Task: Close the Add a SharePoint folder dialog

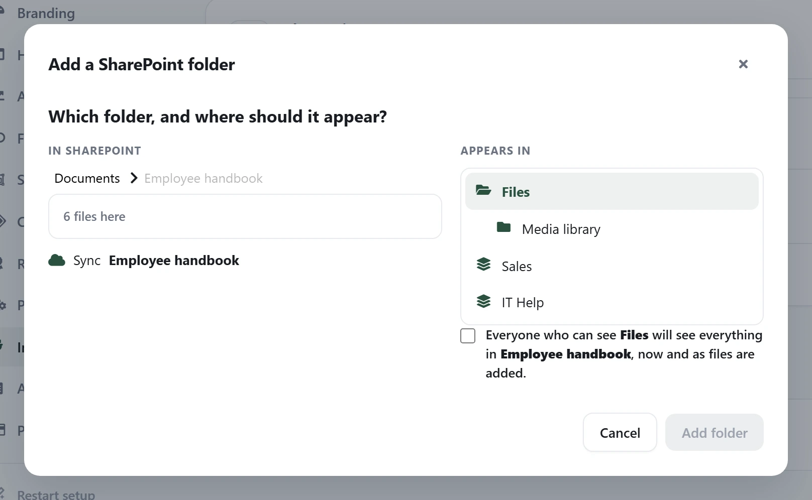Action: click(743, 64)
